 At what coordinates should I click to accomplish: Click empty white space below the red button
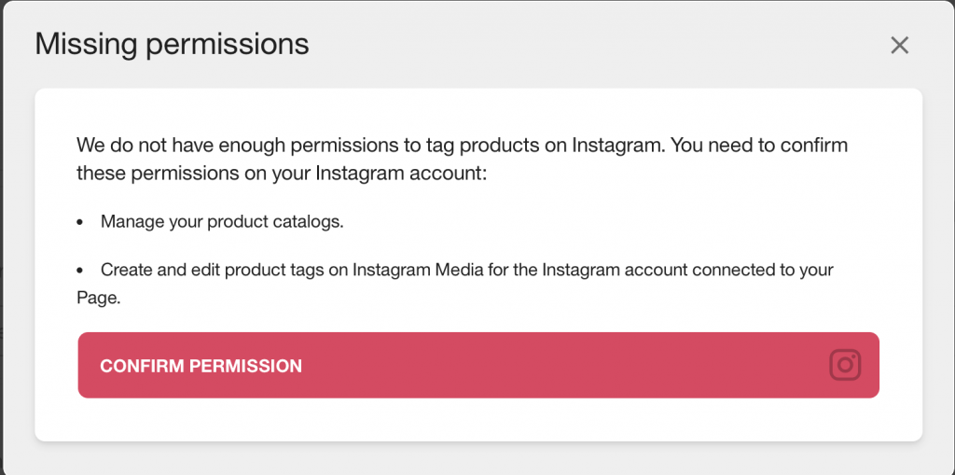478,420
